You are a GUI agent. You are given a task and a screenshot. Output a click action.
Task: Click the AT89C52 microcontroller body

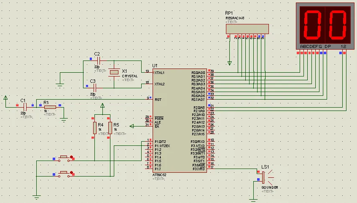(180, 121)
